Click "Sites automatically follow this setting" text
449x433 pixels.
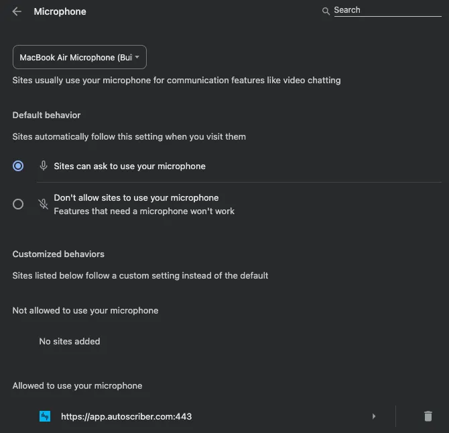(x=129, y=136)
